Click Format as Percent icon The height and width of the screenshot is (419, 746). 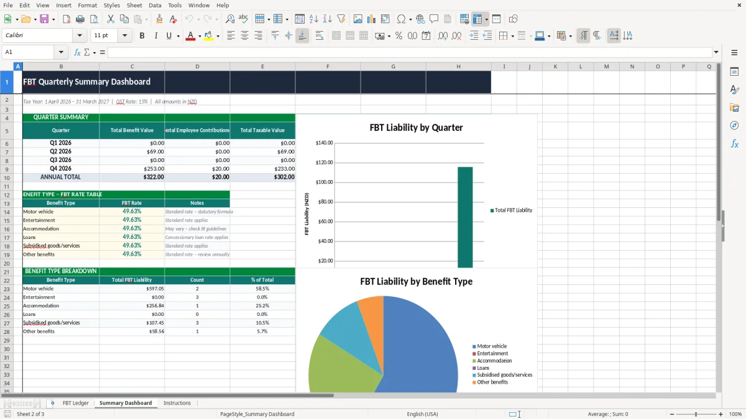click(398, 36)
